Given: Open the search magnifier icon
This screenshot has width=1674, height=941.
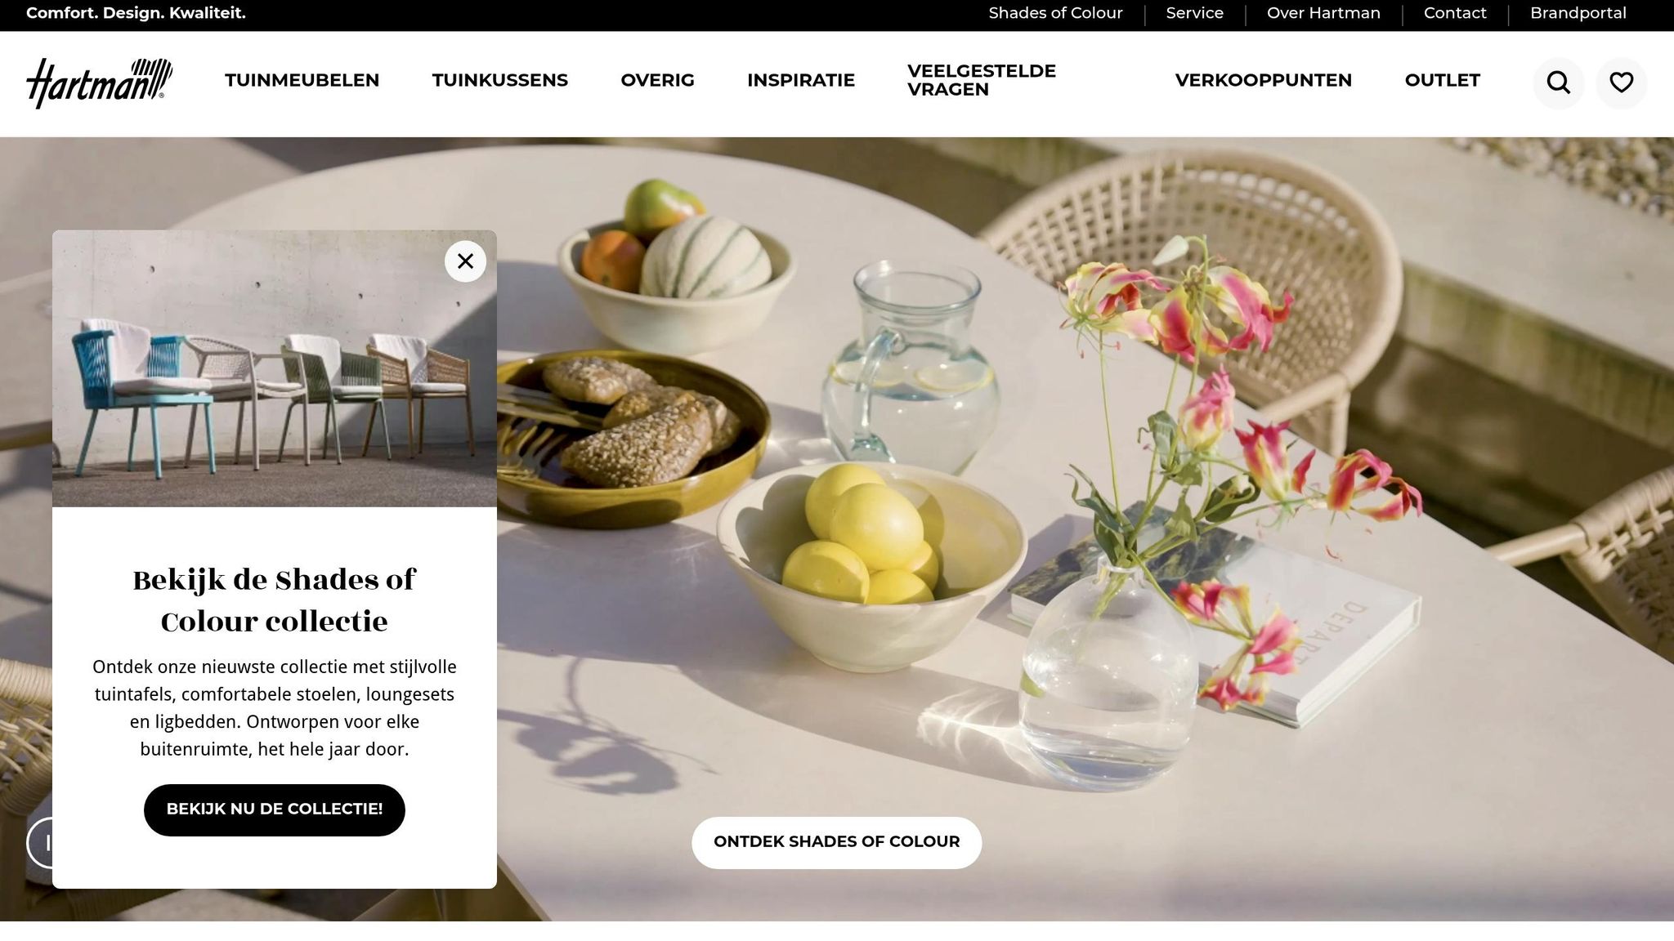Looking at the screenshot, I should coord(1558,83).
